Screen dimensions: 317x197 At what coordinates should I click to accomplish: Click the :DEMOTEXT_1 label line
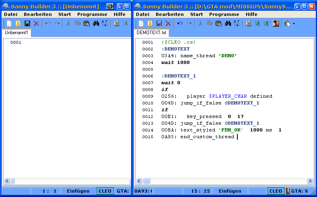179,76
